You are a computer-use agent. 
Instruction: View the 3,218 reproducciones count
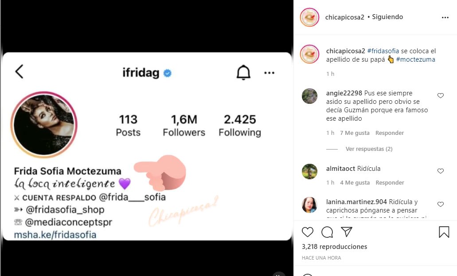click(x=334, y=247)
